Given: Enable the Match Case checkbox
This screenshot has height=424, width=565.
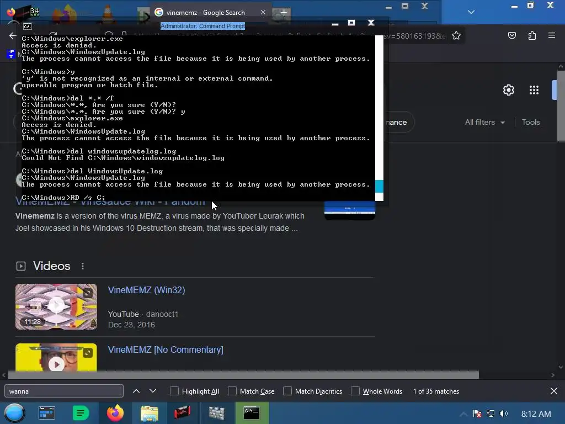Looking at the screenshot, I should [x=232, y=391].
